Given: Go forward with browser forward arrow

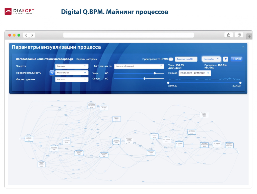Looking at the screenshot, I should (x=32, y=35).
